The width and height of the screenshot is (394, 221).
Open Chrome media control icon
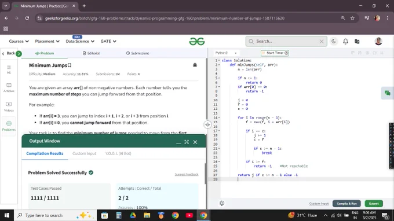367,18
